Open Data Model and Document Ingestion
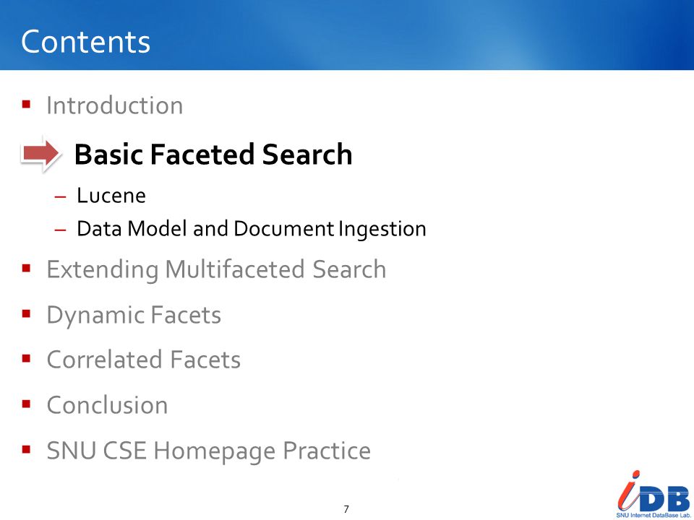Screen dimensions: 694x520 [x=252, y=229]
